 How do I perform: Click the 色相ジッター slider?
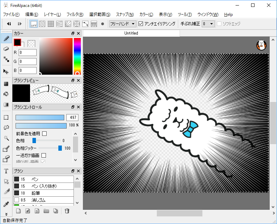pyautogui.click(x=50, y=148)
